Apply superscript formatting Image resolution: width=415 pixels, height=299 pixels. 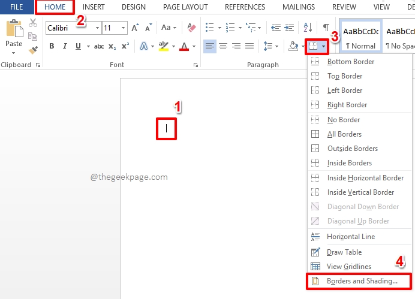pos(125,46)
